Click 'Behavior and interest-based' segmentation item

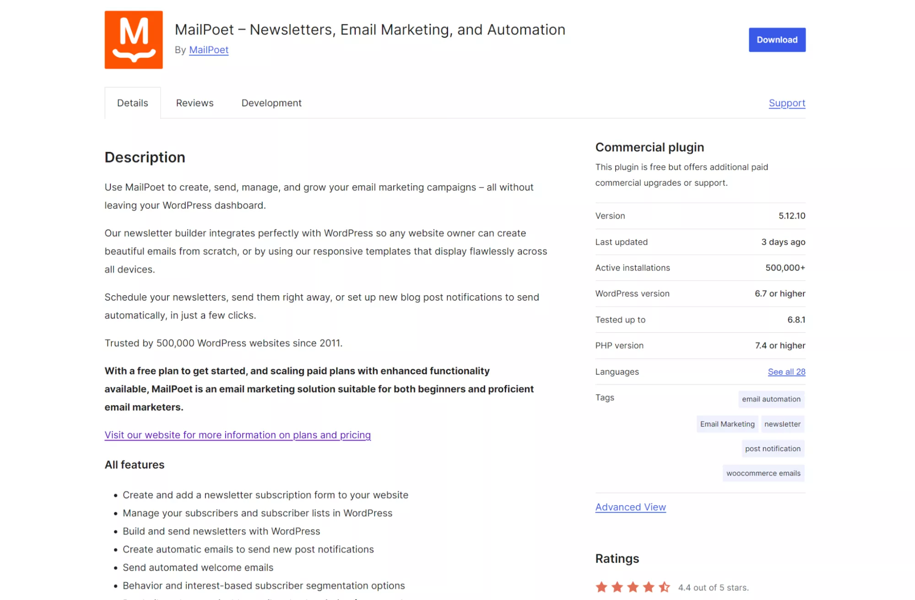pyautogui.click(x=264, y=586)
